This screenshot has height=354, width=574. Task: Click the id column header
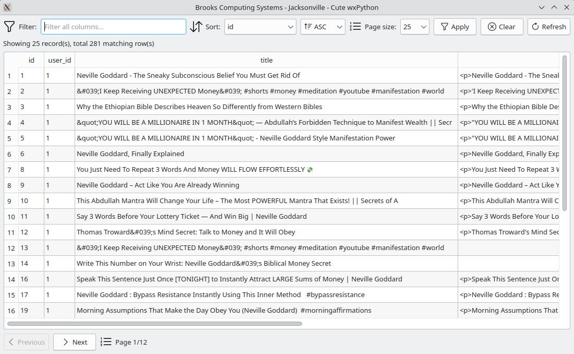31,60
